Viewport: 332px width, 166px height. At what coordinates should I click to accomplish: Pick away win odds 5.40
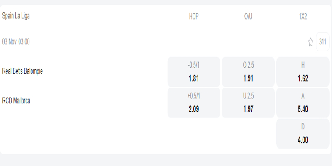coord(303,103)
